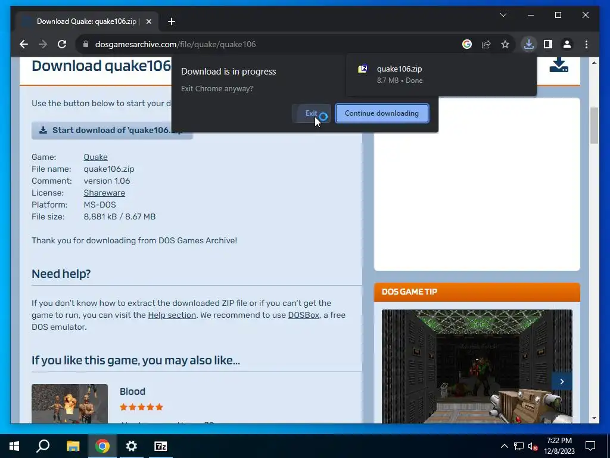Screen dimensions: 610x458
Task: Click the page scrollbar up arrow
Action: point(594,62)
